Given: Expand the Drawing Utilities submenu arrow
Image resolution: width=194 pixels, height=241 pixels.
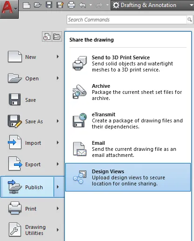Looking at the screenshot, I should [58, 230].
